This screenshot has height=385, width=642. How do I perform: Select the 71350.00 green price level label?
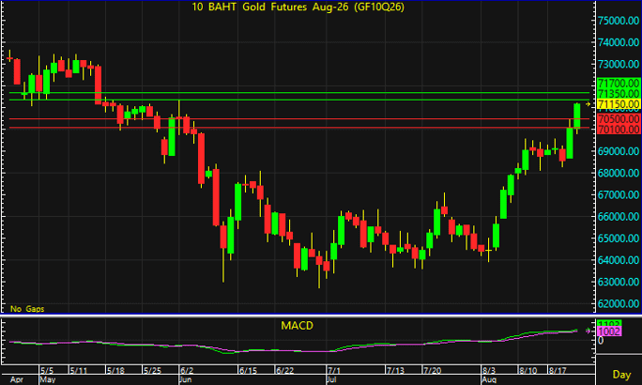(619, 93)
